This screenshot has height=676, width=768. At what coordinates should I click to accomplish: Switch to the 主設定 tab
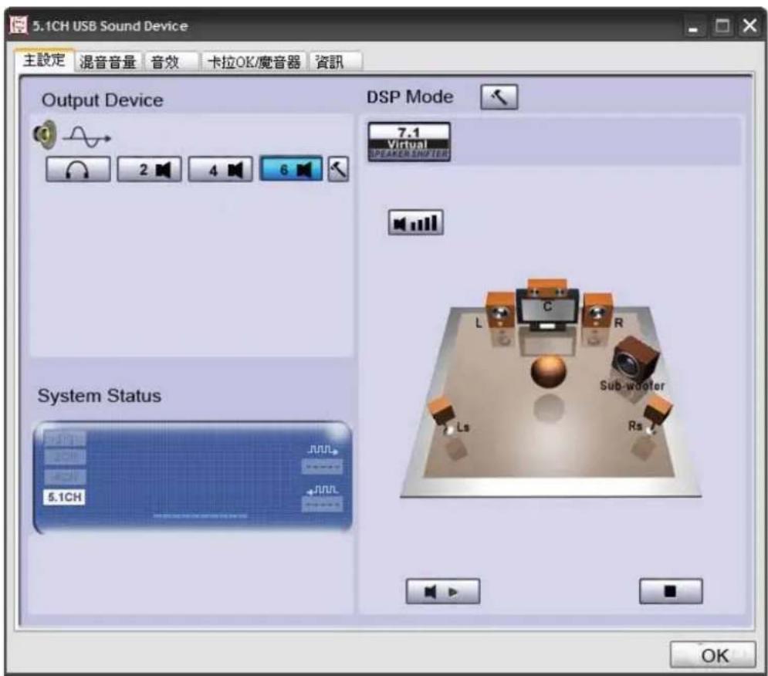click(44, 61)
